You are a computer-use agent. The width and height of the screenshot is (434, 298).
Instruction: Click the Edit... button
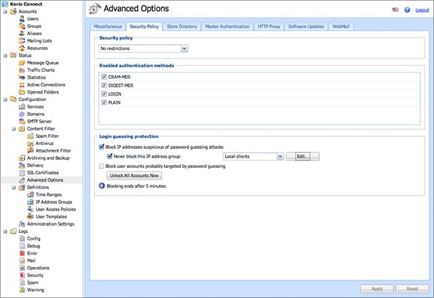pyautogui.click(x=302, y=156)
